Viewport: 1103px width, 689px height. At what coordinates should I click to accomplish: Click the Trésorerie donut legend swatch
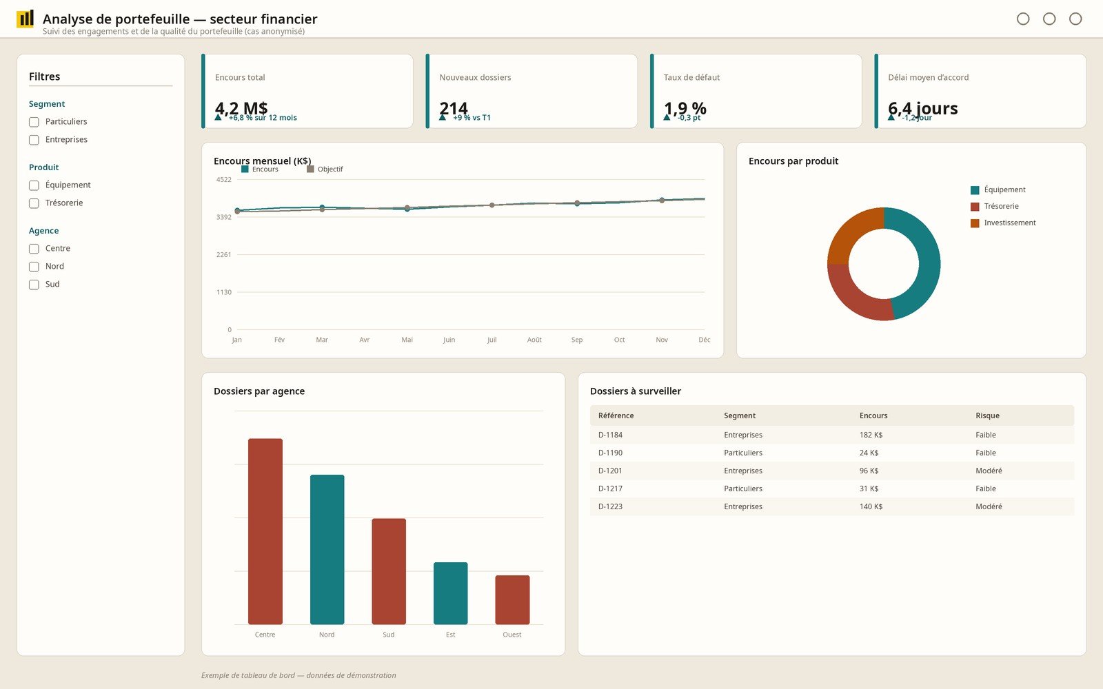point(975,207)
